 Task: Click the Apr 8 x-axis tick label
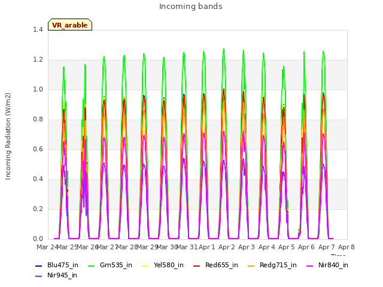click(x=346, y=247)
